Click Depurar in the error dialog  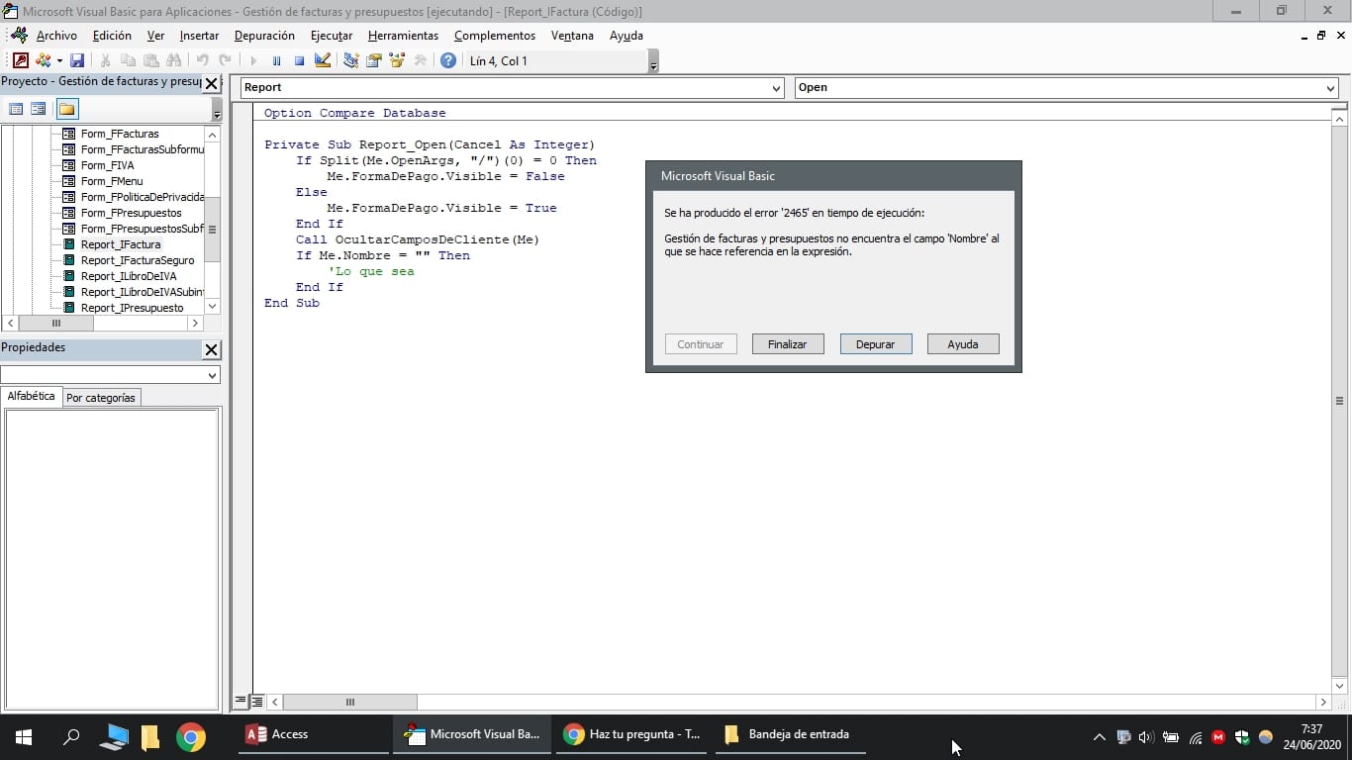click(876, 344)
